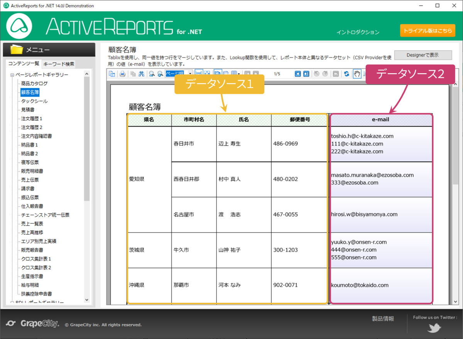This screenshot has width=463, height=339.
Task: Click the Print icon in viewer toolbar
Action: [122, 74]
